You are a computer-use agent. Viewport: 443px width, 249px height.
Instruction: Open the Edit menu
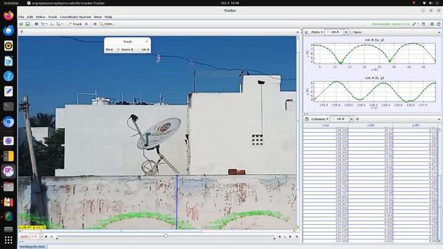(30, 17)
